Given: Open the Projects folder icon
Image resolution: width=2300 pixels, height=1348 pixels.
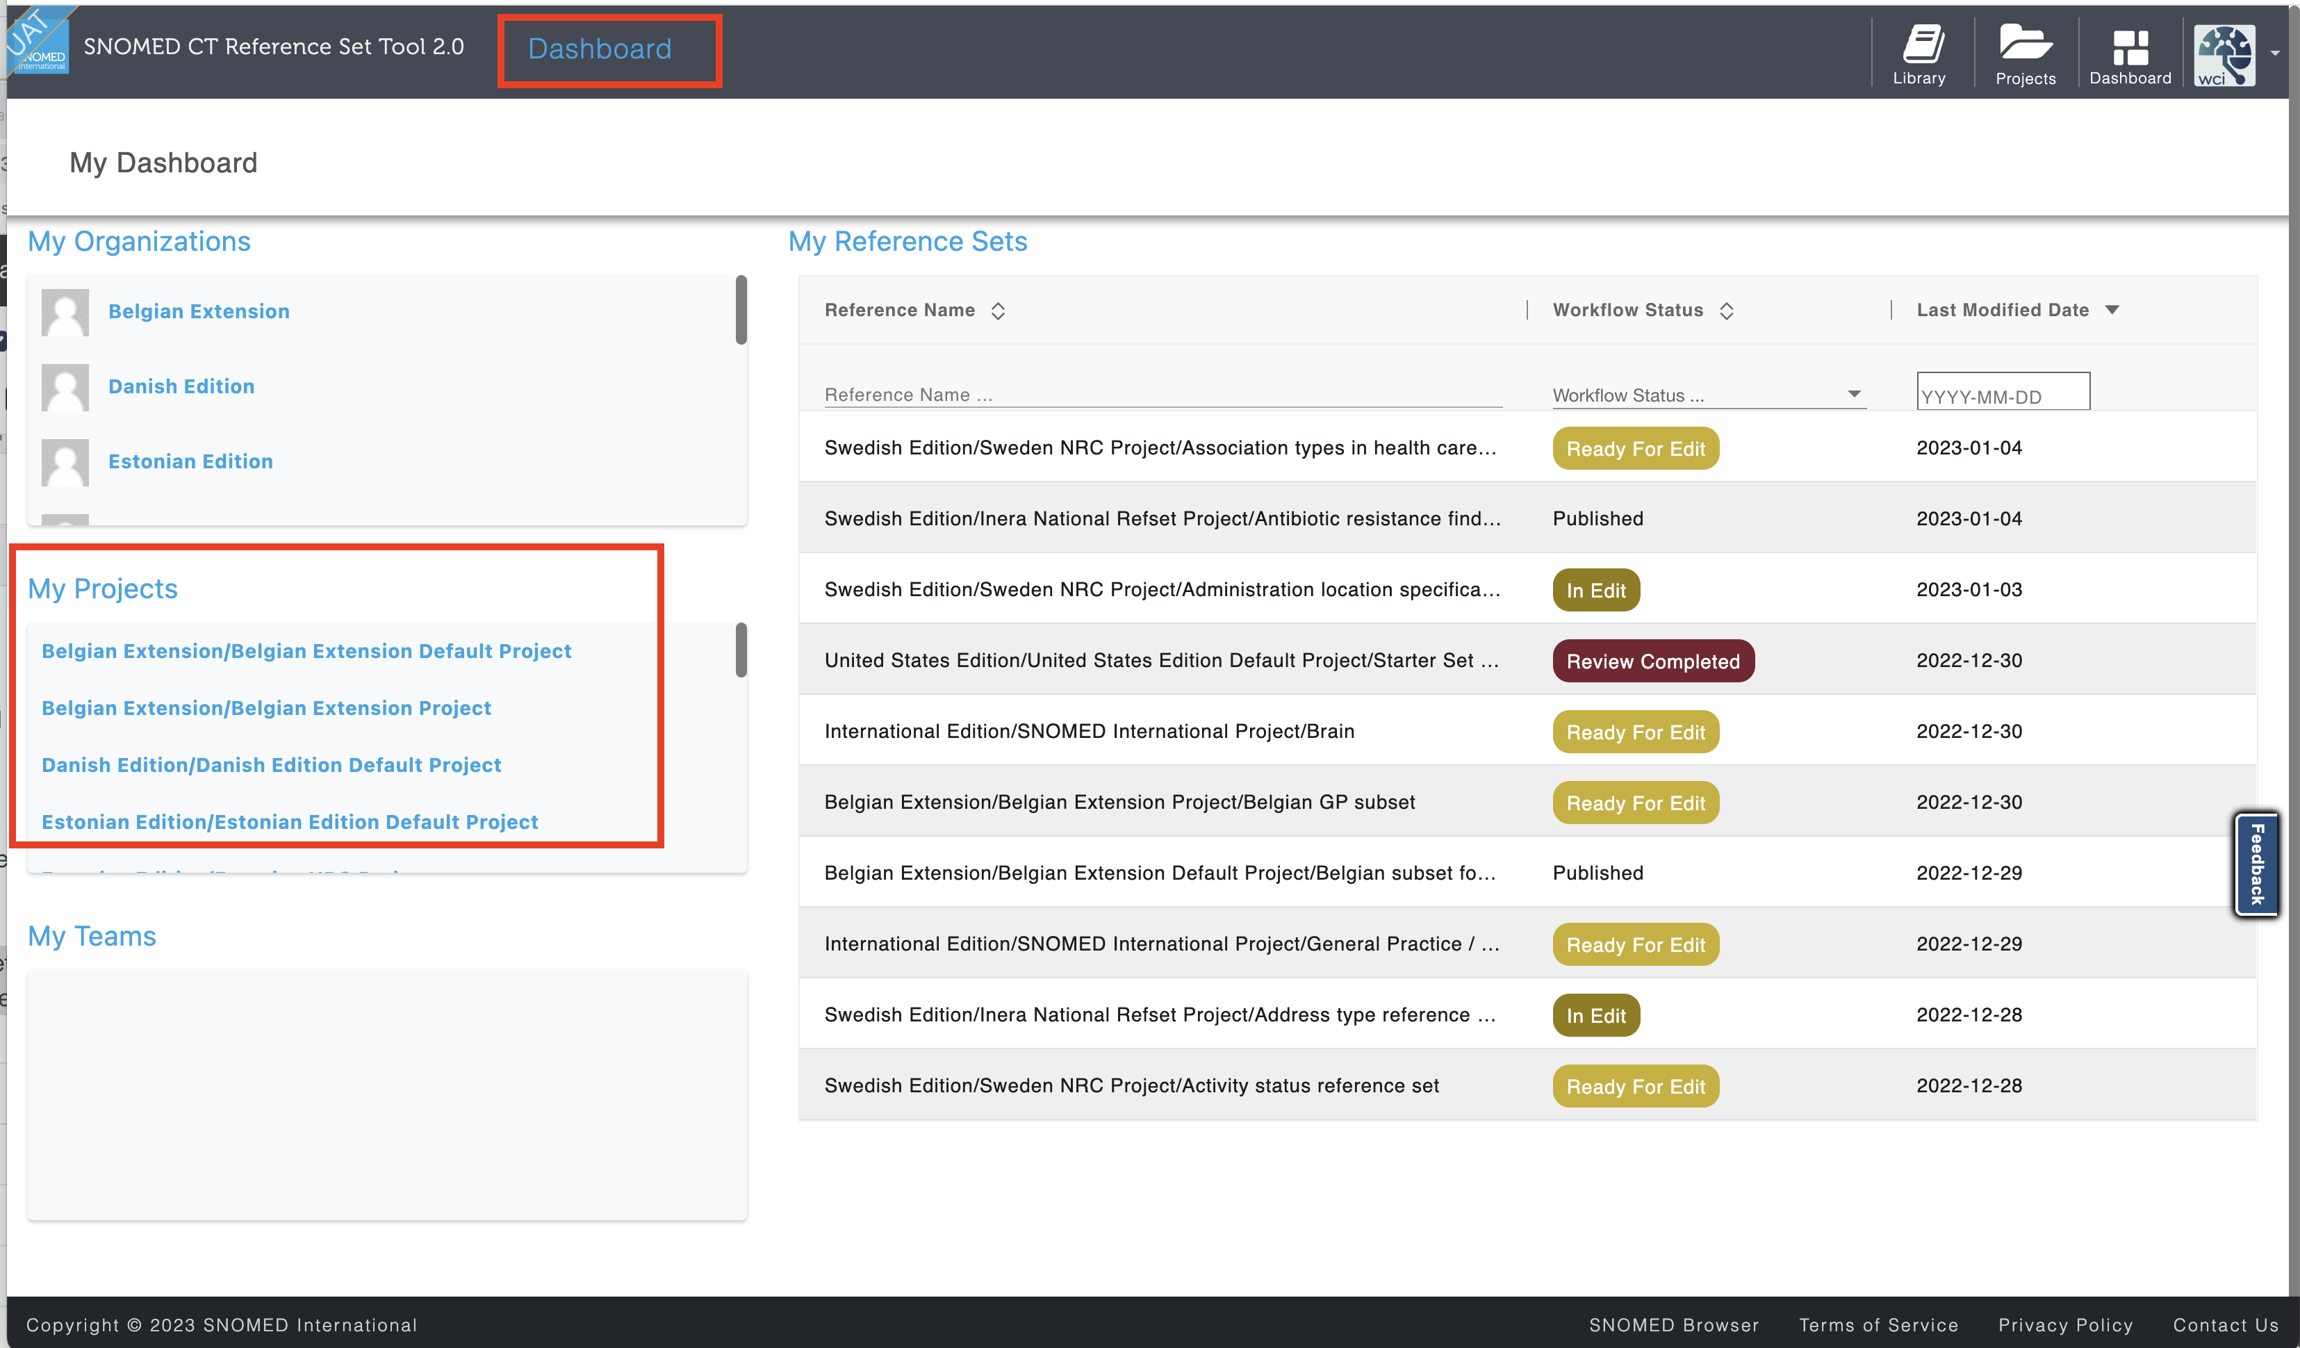Looking at the screenshot, I should coord(2026,54).
